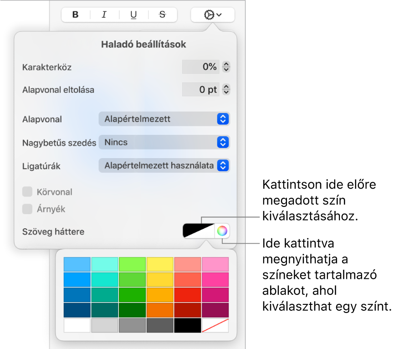Click the Karakterköz stepper arrows
Viewport: 394px width, 349px height.
[x=226, y=67]
